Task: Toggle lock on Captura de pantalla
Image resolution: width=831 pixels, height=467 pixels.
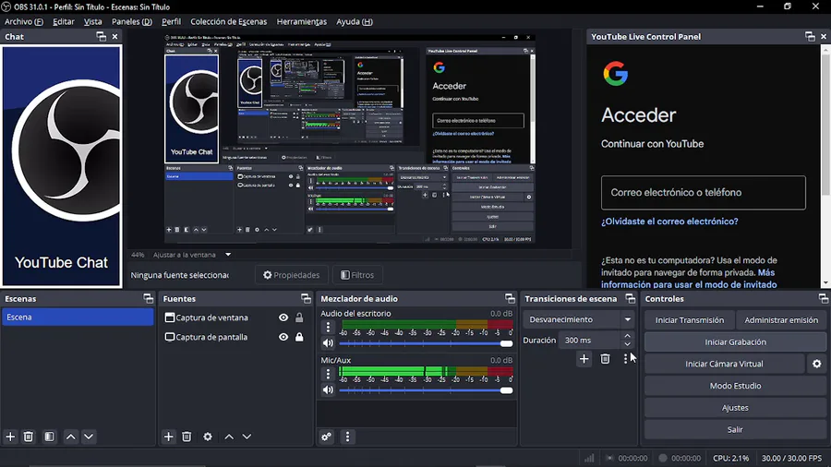Action: 299,337
